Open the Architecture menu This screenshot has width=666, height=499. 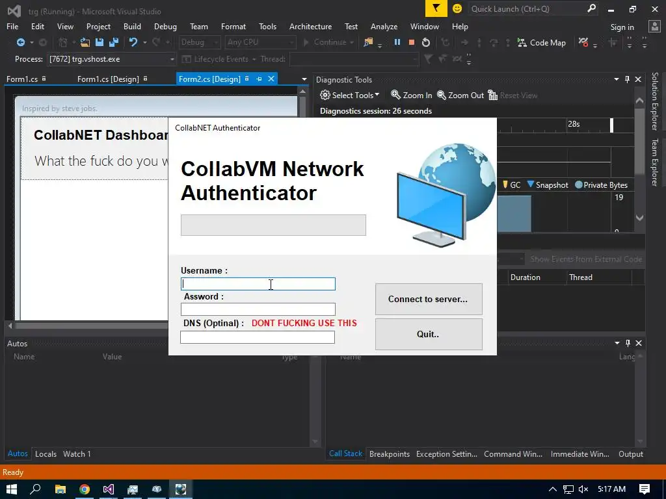[x=310, y=26]
